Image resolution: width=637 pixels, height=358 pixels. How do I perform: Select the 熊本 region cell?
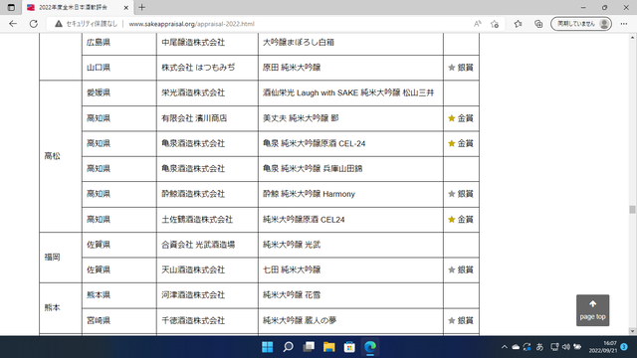click(x=61, y=307)
